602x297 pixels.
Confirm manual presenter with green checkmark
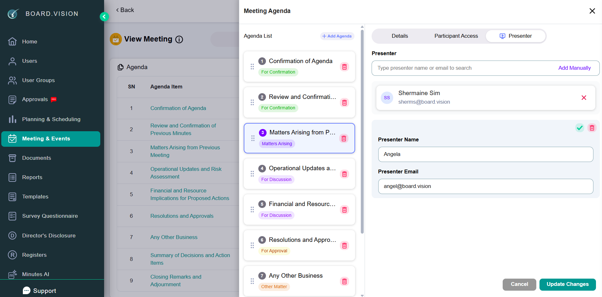coord(580,128)
